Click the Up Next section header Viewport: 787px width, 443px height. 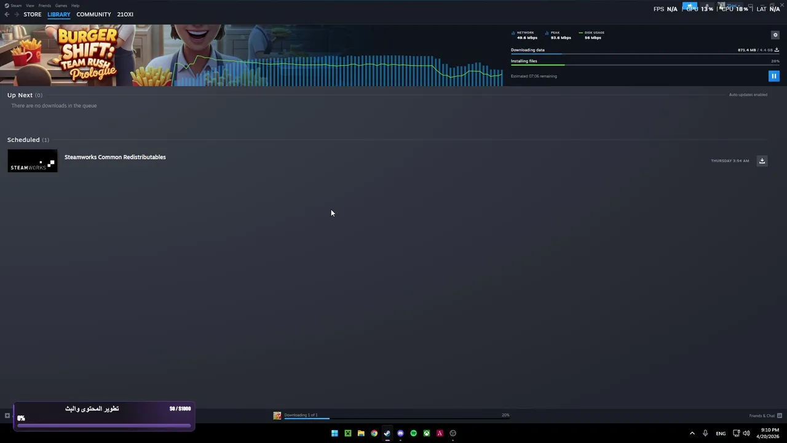point(25,95)
